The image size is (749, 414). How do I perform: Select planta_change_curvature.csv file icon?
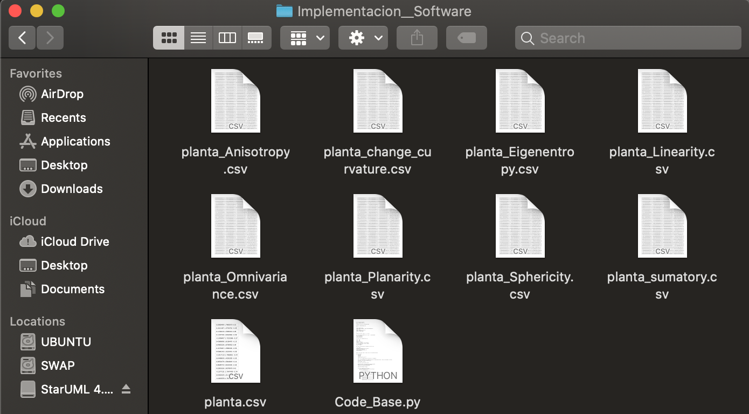click(378, 101)
